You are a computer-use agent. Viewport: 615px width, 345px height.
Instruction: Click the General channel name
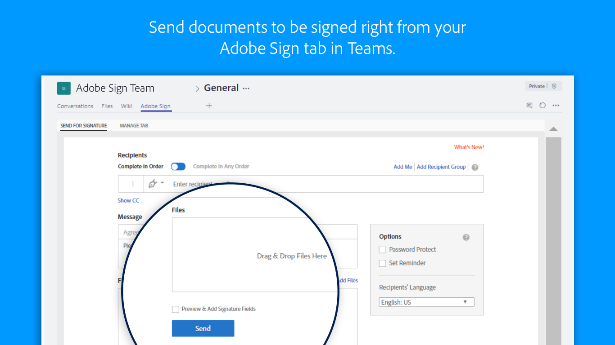point(221,88)
